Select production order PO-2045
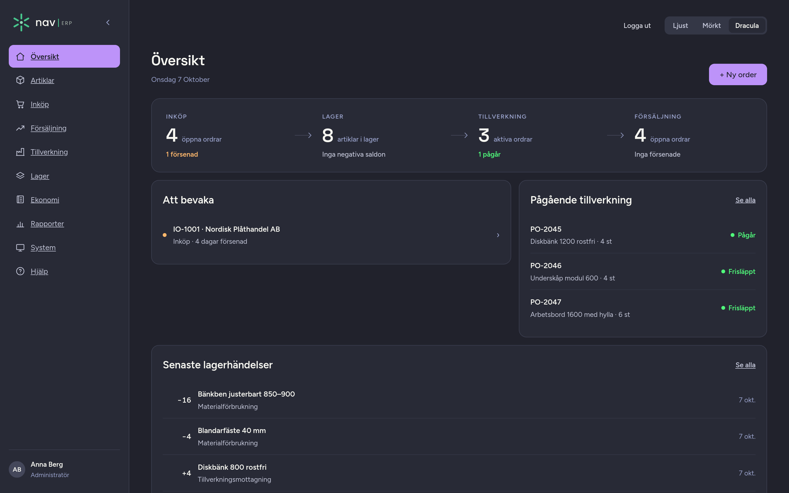Screen dimensions: 789x493 click(643, 235)
